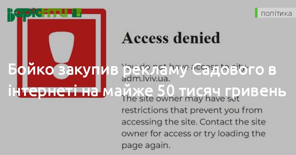The image size is (296, 155).
Task: Click 'Contact the site' sentence text
Action: (233, 122)
